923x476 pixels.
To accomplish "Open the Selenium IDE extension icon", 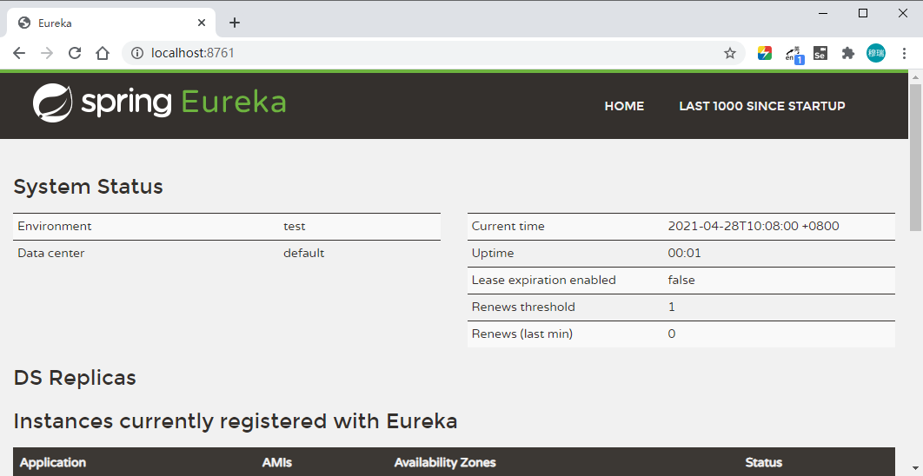I will [x=820, y=53].
